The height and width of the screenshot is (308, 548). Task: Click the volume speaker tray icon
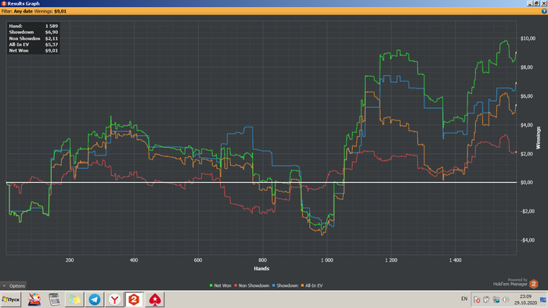506,299
